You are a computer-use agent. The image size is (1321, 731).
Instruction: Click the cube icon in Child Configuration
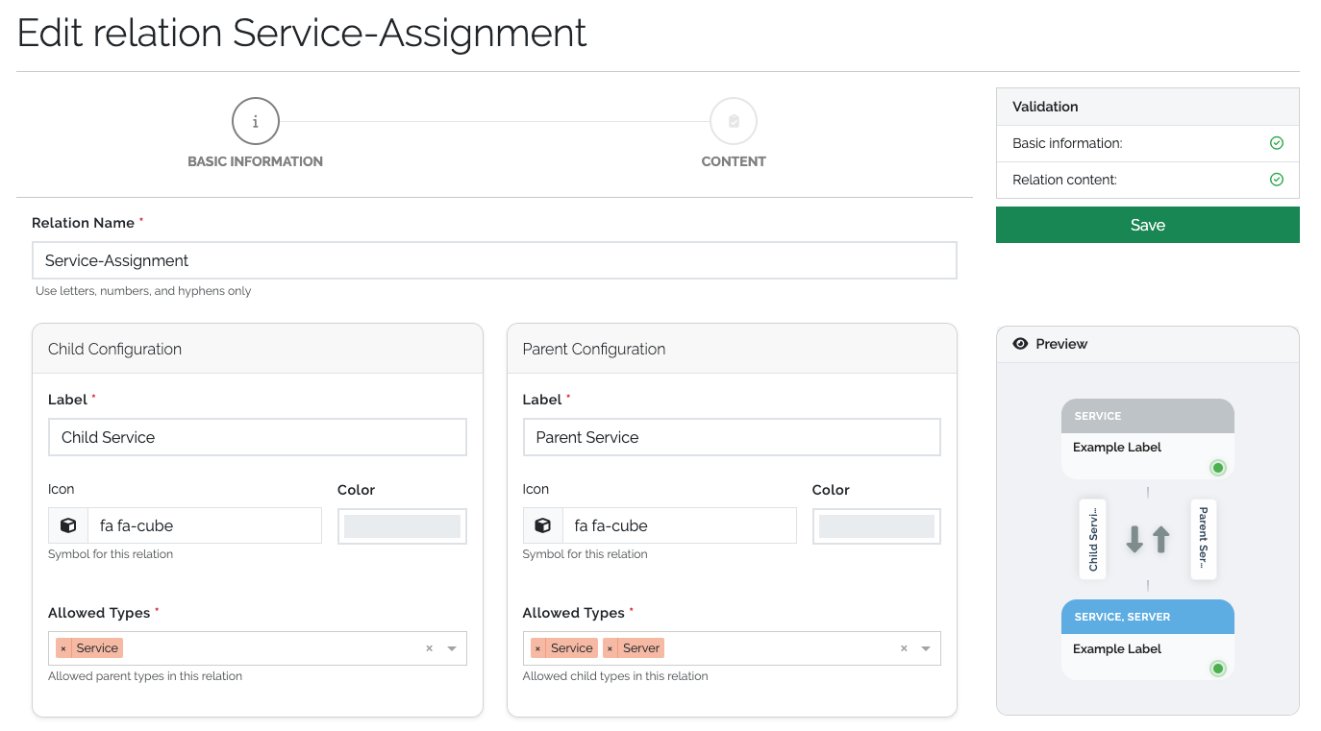[x=68, y=525]
